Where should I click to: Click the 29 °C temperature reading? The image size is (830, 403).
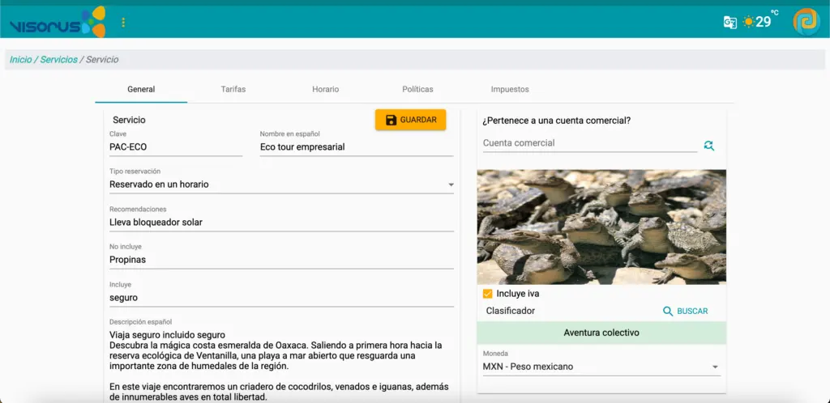tap(767, 20)
